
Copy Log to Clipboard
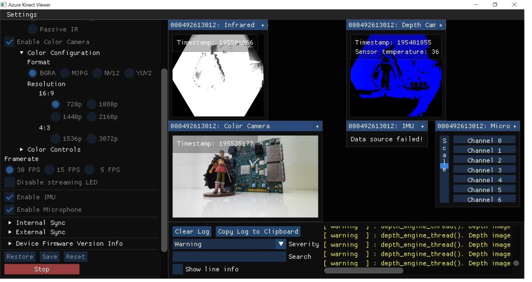point(258,231)
